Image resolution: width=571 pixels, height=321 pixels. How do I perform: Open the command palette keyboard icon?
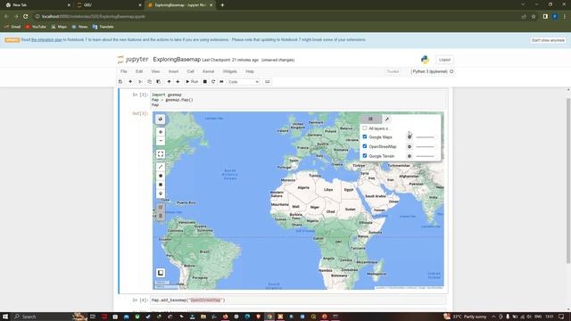268,82
